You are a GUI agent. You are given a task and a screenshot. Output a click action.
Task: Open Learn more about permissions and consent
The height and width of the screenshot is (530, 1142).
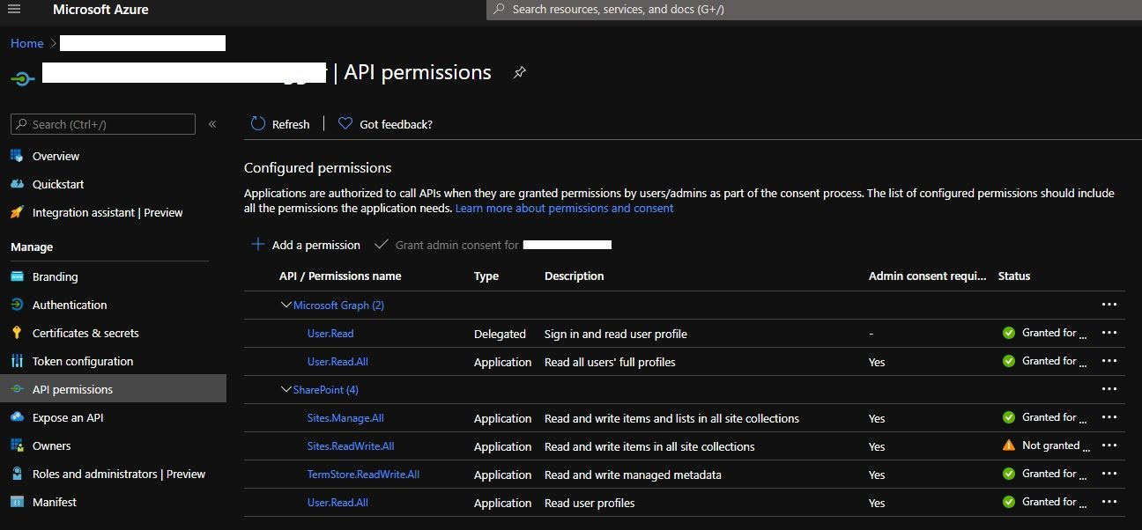564,208
